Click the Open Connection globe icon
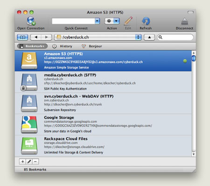210x186 pixels. pyautogui.click(x=31, y=21)
